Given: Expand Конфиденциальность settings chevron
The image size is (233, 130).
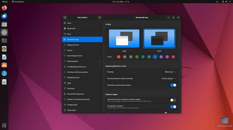Looking at the screenshot, I should tap(100, 67).
